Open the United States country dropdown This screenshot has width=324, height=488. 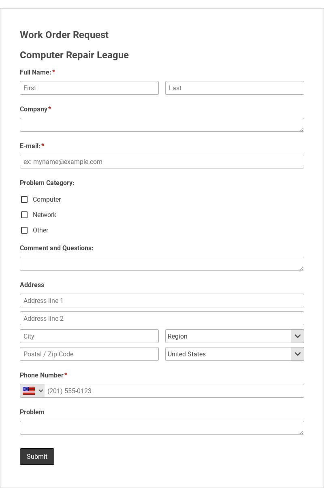coord(234,354)
